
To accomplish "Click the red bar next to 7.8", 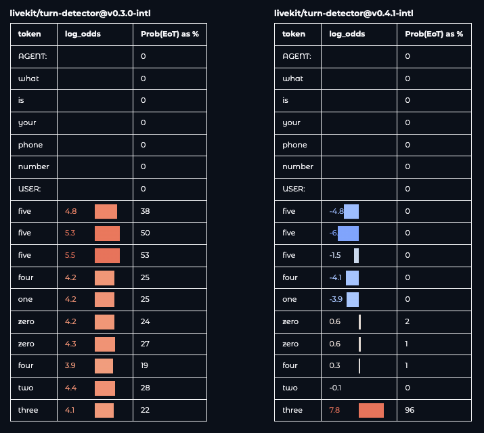I will pos(371,410).
